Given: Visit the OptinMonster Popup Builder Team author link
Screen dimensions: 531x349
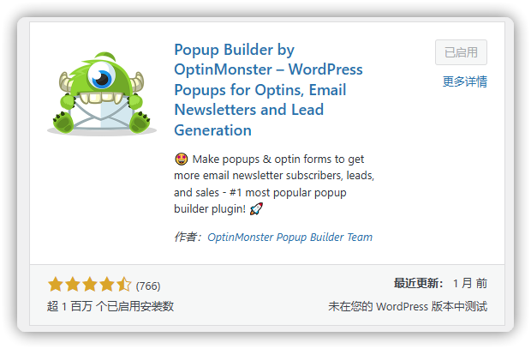Looking at the screenshot, I should (x=289, y=237).
